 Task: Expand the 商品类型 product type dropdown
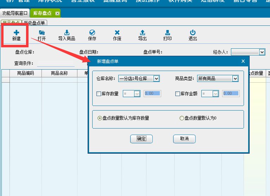point(235,78)
